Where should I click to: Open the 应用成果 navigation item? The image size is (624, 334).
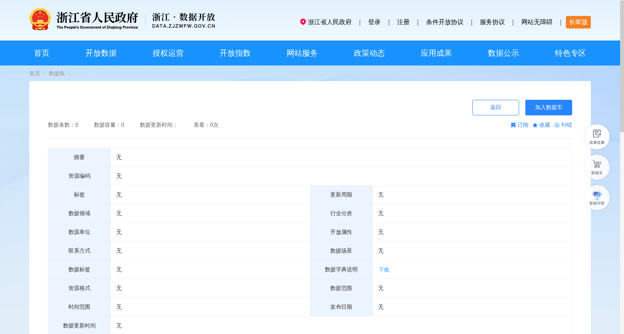(x=436, y=53)
